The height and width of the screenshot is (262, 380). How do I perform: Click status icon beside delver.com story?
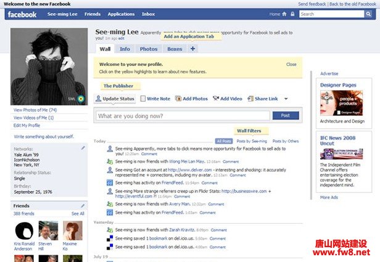tap(110, 170)
